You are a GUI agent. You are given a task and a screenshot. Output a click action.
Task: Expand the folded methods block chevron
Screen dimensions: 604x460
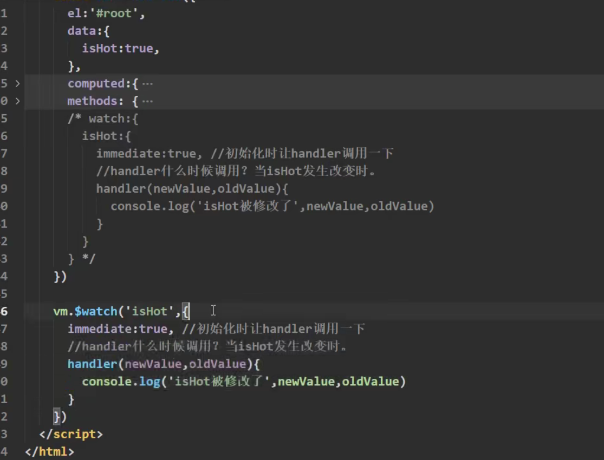point(17,101)
